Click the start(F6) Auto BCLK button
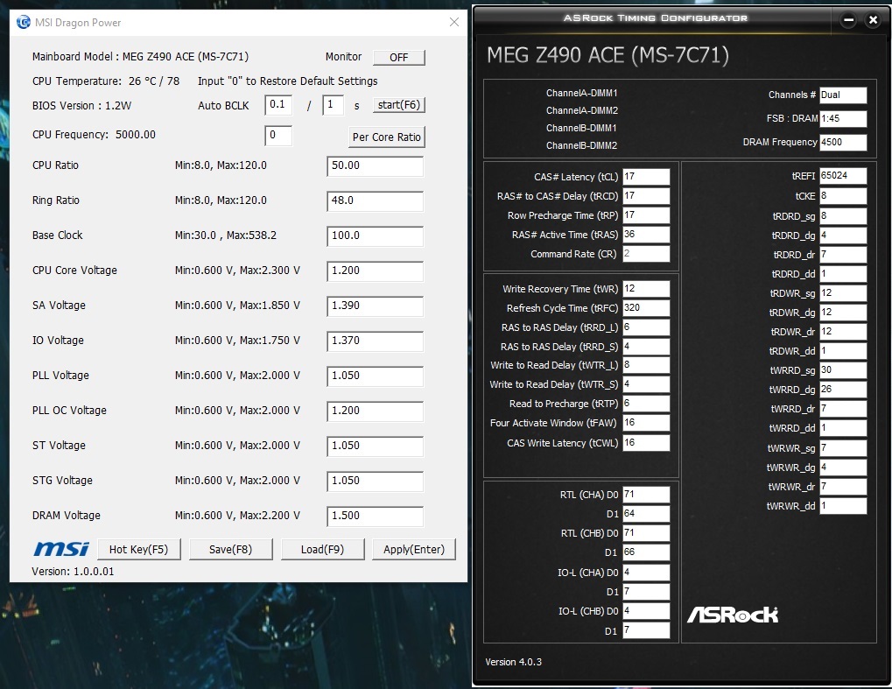The height and width of the screenshot is (689, 892). coord(399,105)
